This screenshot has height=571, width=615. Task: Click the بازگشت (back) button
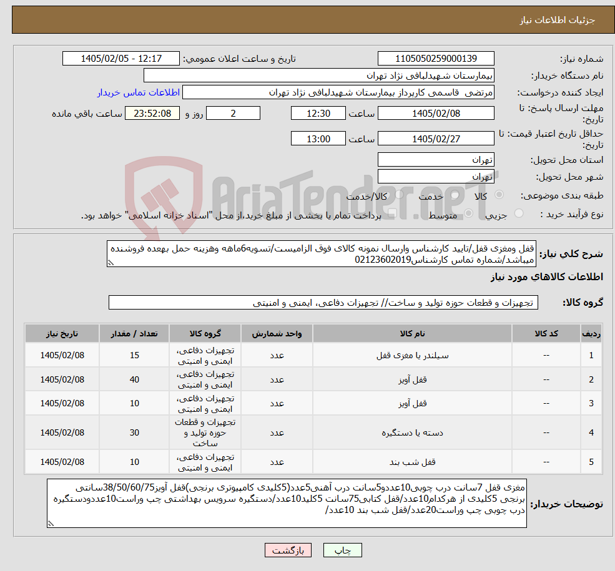coord(288,550)
